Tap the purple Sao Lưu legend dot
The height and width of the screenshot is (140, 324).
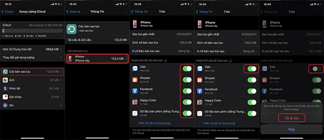point(3,36)
